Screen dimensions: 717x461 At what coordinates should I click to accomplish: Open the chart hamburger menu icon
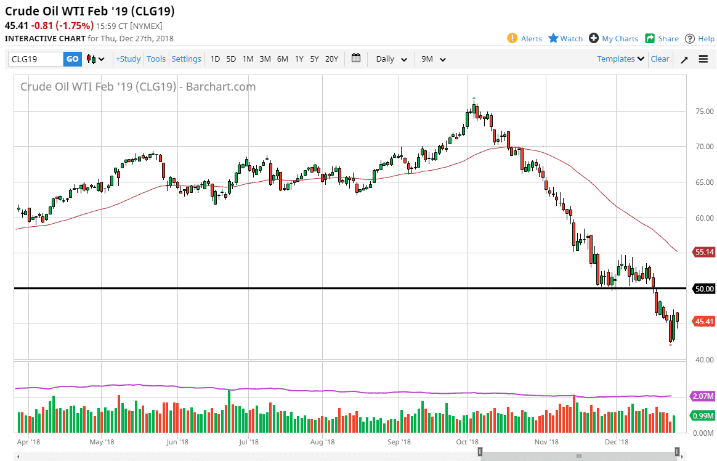pos(703,59)
